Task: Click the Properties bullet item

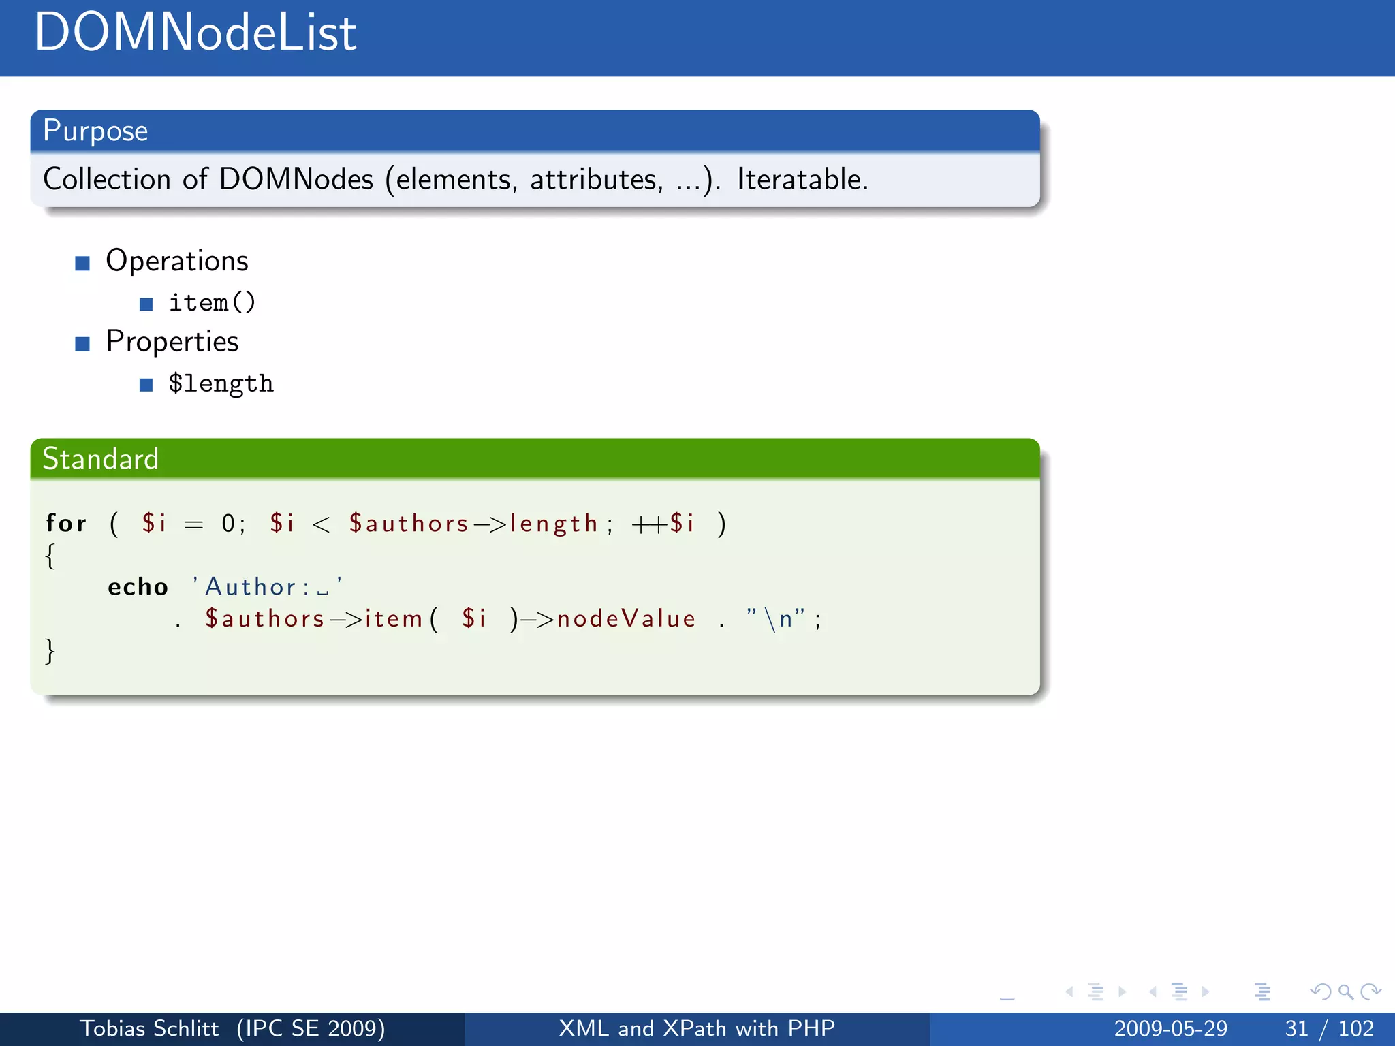Action: click(172, 342)
